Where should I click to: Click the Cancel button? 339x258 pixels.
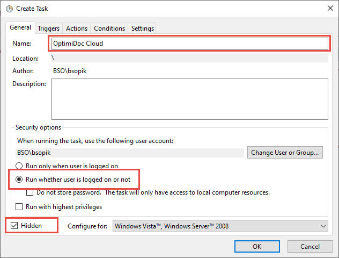coord(309,246)
